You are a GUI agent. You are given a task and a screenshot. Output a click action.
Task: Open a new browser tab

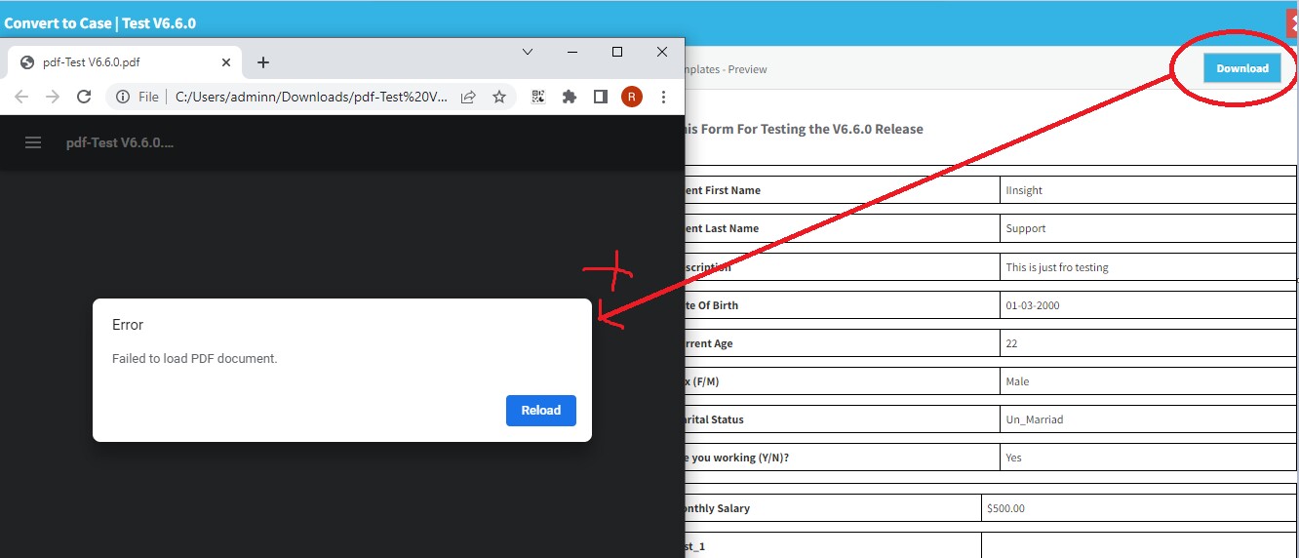tap(262, 62)
